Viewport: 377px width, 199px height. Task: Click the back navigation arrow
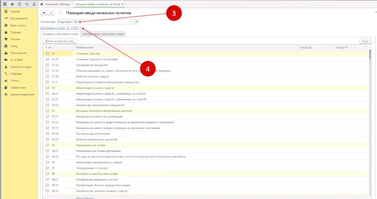point(45,13)
